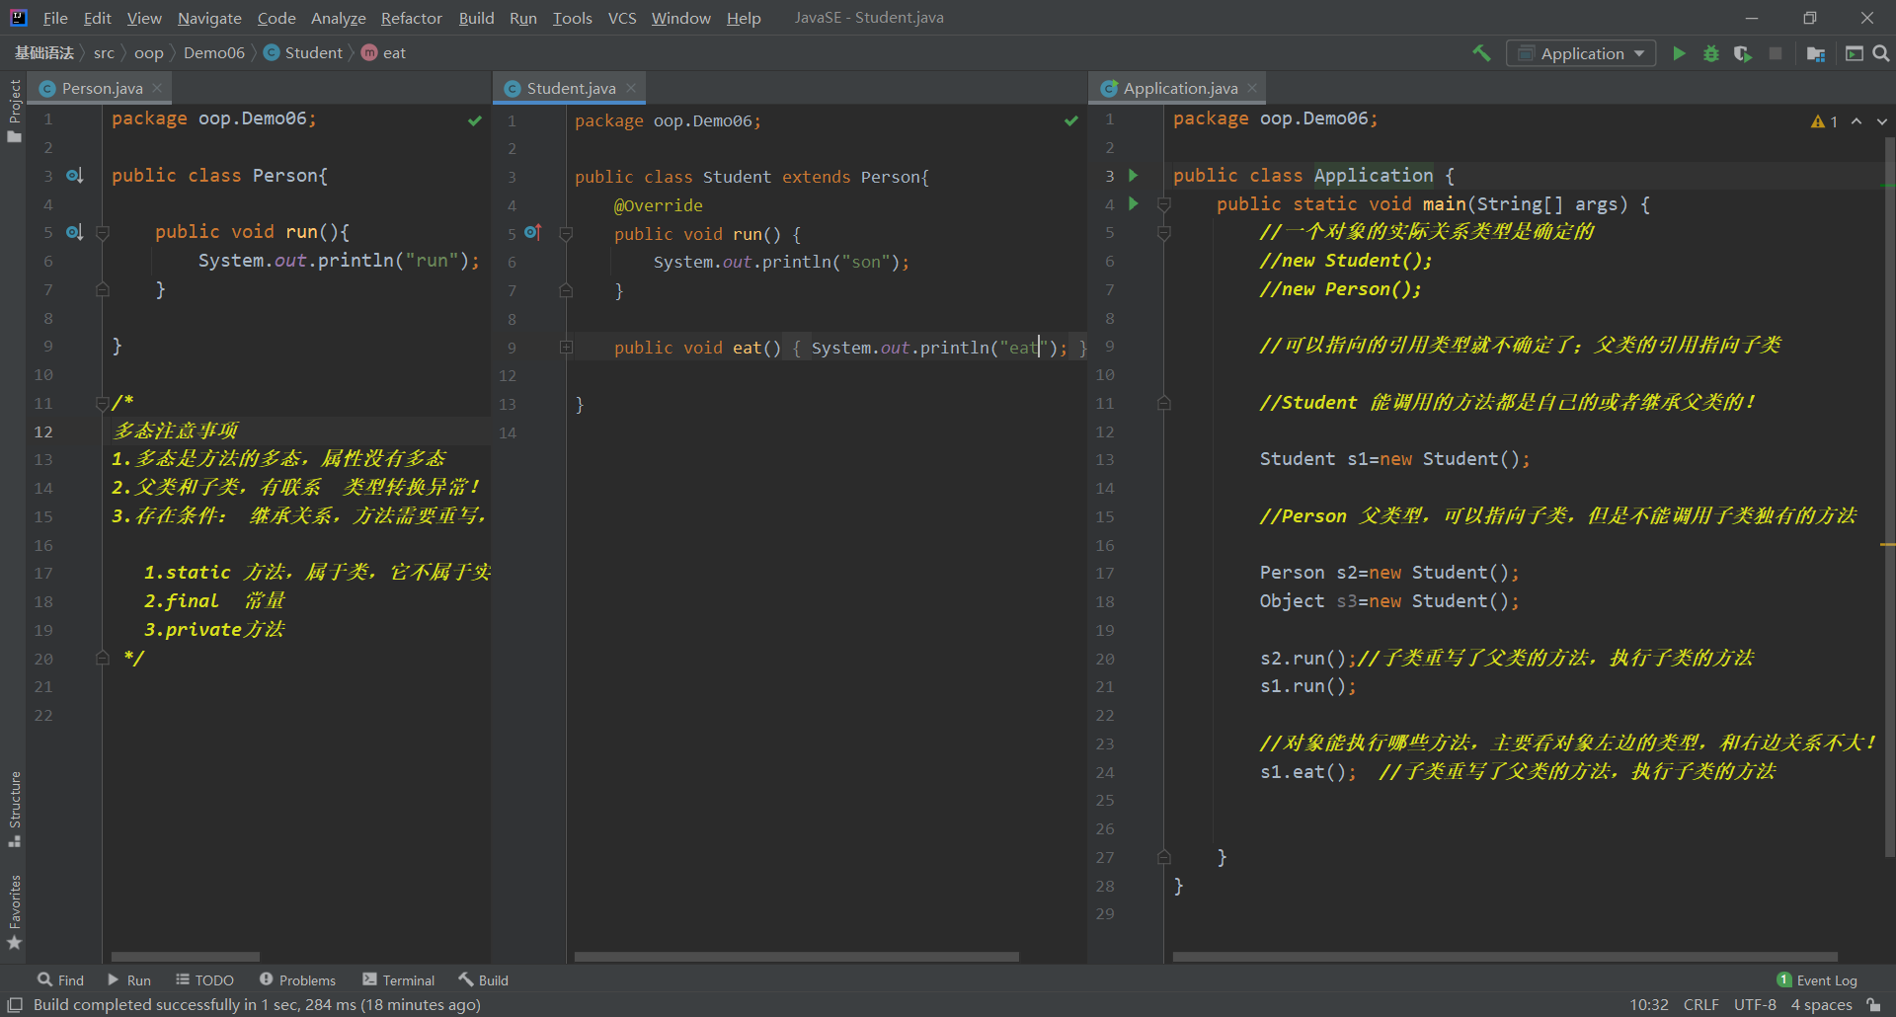Open the Project Structure dialog icon
Screen dimensions: 1896x1017
click(x=1815, y=53)
